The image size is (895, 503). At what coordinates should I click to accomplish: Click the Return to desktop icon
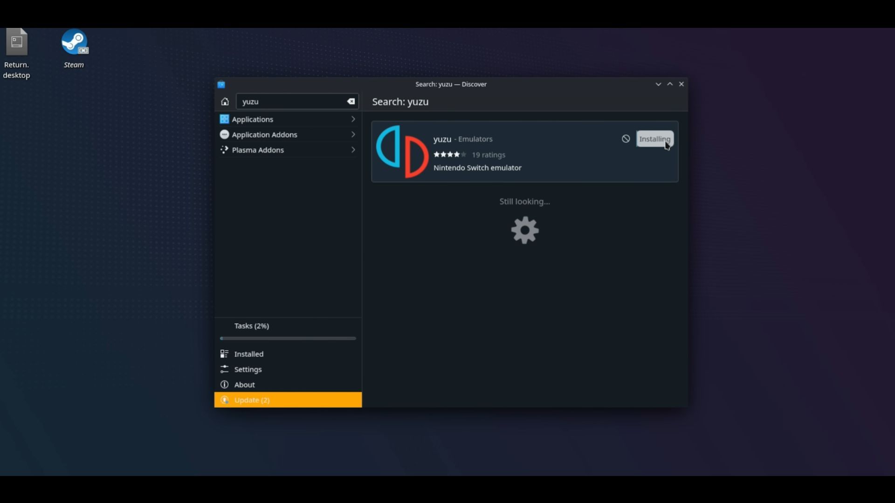tap(17, 42)
